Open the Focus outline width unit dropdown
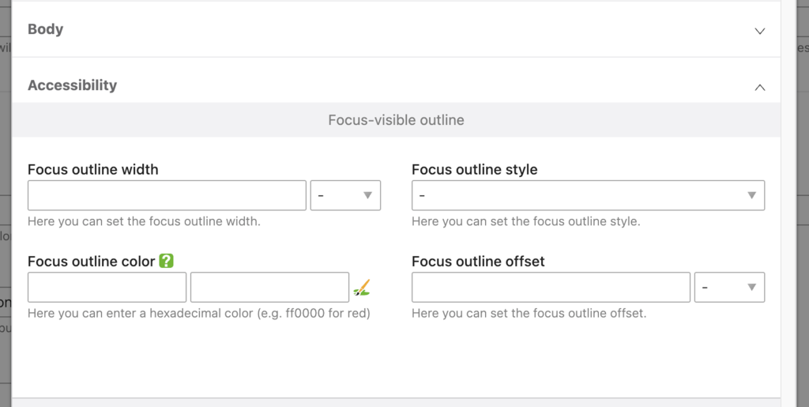 (345, 195)
